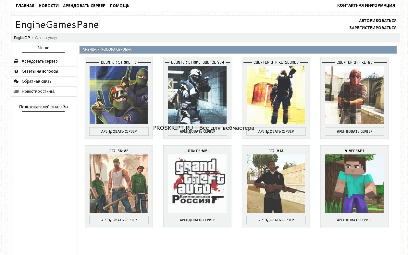The height and width of the screenshot is (255, 408).
Task: Click the Counter-Strike: GO game image
Action: pos(354,95)
